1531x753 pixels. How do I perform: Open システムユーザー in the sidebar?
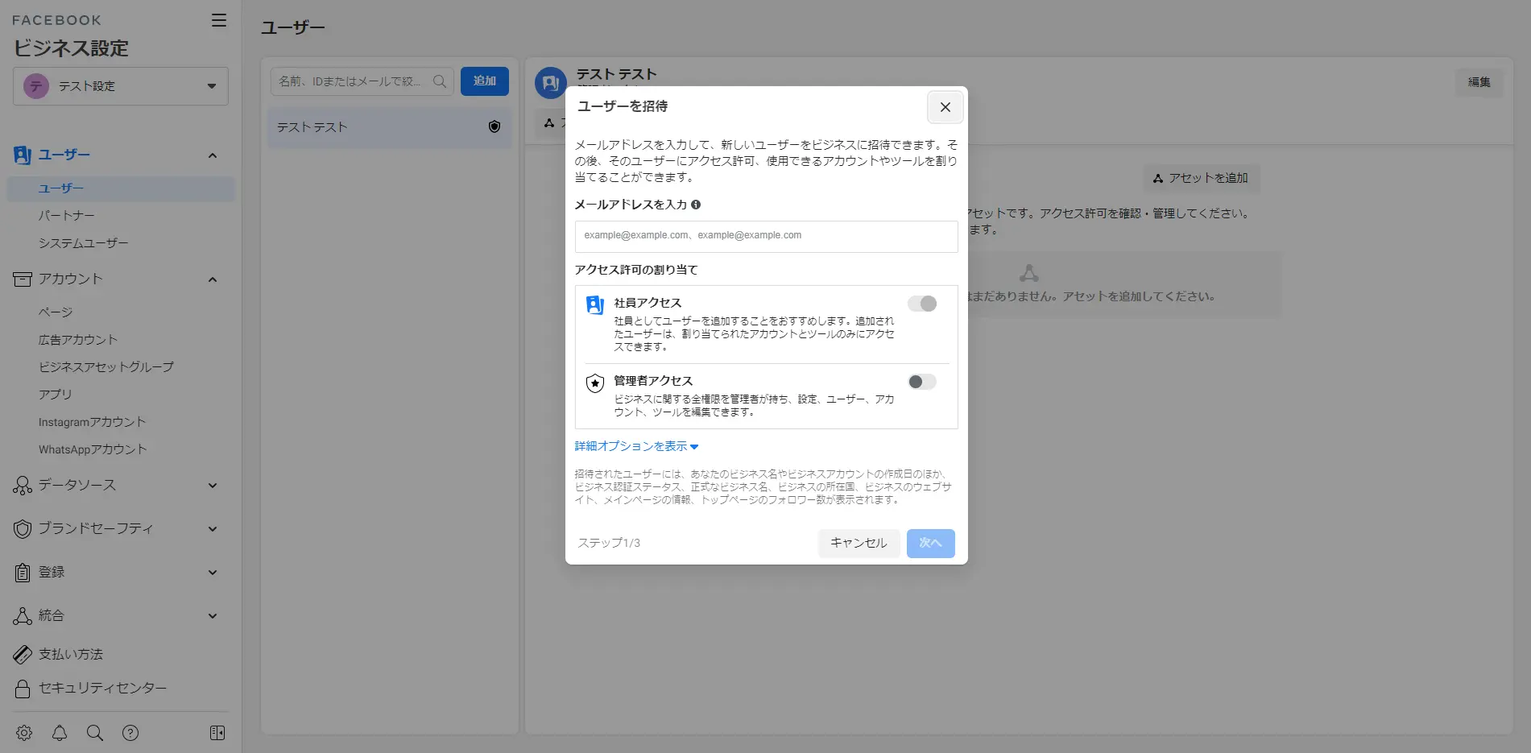(x=84, y=243)
